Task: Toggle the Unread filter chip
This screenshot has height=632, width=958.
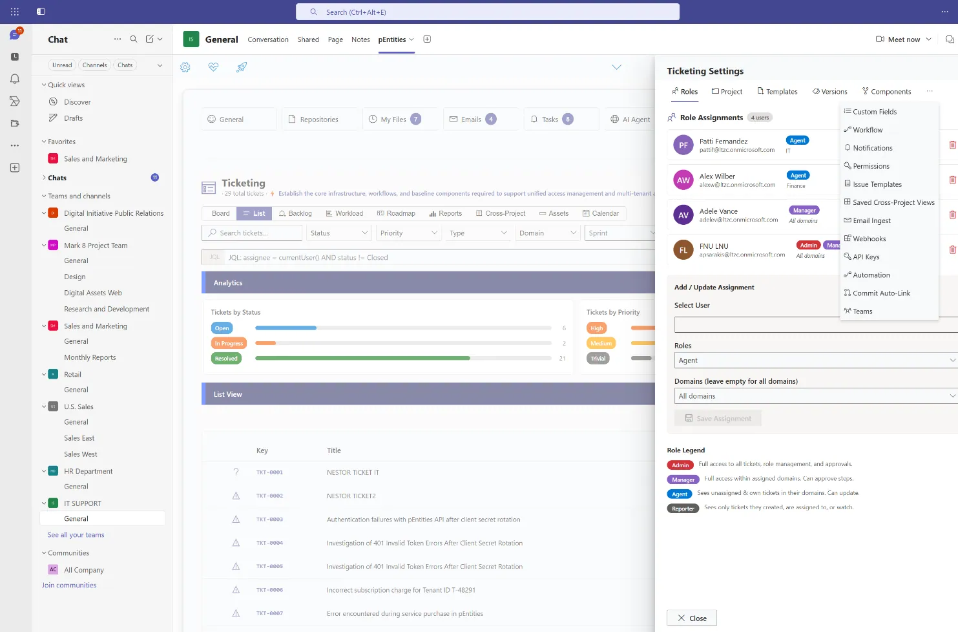Action: click(x=62, y=65)
